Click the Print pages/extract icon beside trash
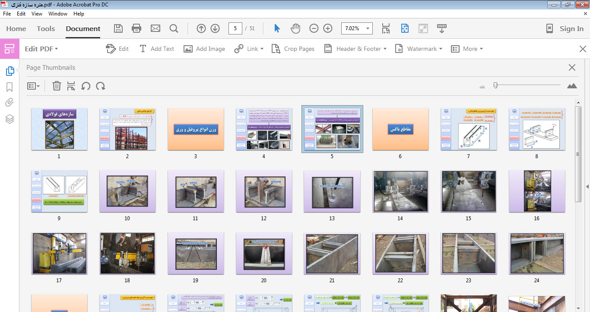Screen dimensions: 590x312 [71, 86]
